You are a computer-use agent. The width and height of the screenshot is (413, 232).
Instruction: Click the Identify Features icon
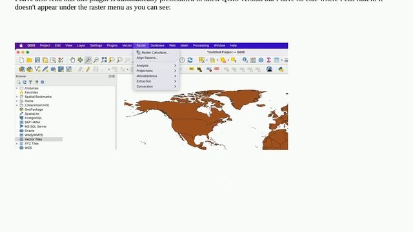pos(245,60)
